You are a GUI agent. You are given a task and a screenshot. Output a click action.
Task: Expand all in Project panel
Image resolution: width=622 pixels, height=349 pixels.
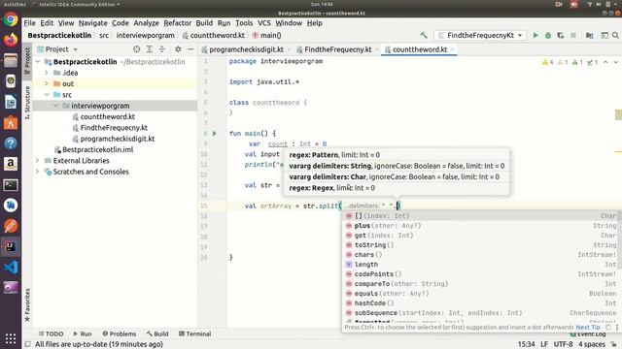[149, 49]
